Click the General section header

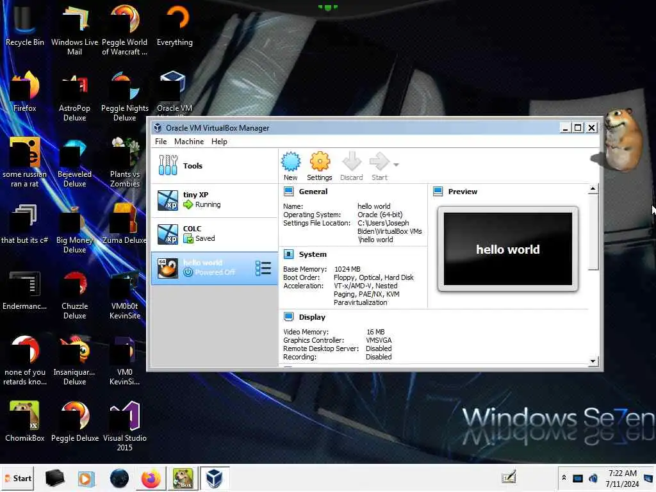click(x=313, y=192)
